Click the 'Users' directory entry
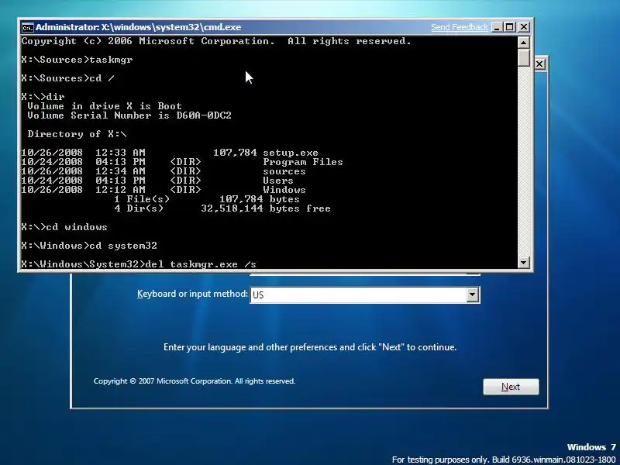 click(x=278, y=181)
